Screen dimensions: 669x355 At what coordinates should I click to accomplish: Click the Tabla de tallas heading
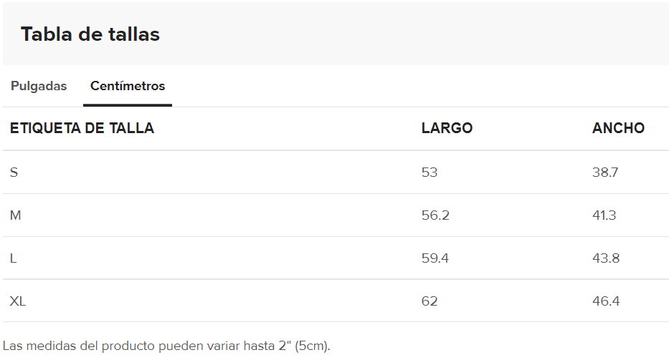[90, 34]
